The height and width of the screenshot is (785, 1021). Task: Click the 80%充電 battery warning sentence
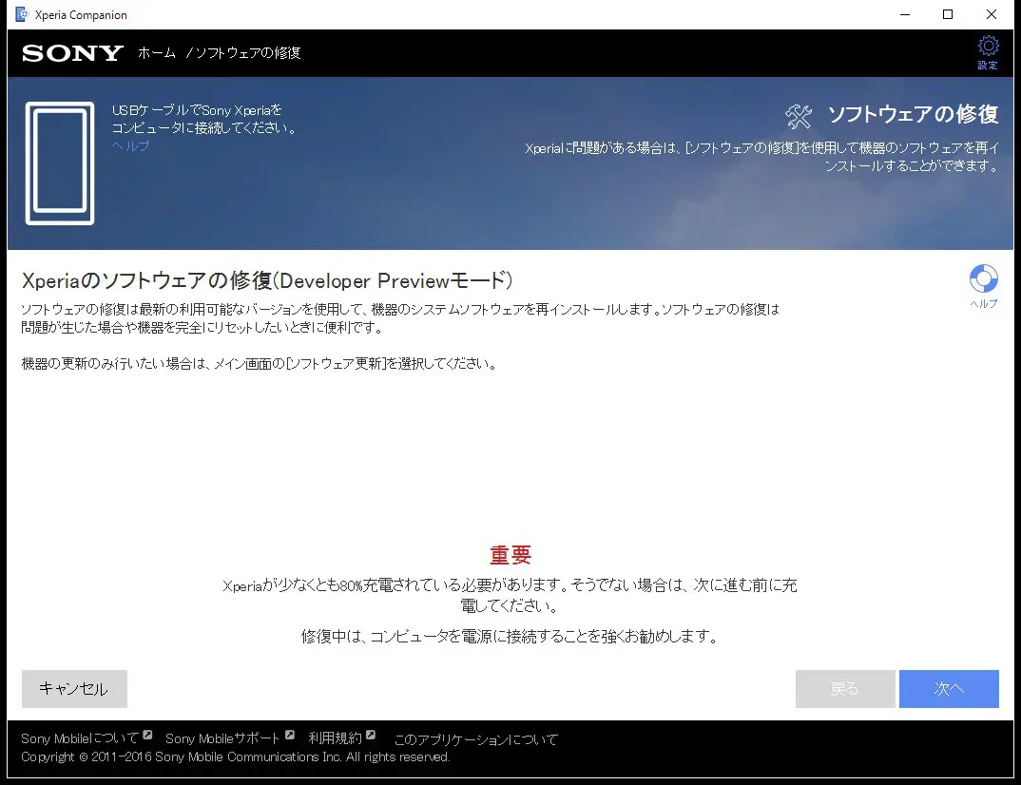tap(510, 595)
